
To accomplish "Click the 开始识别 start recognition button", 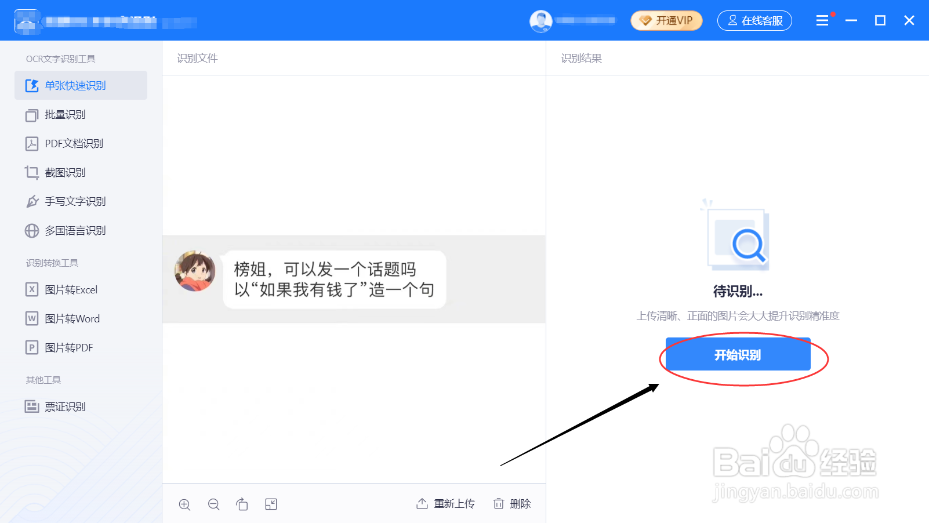I will (x=738, y=354).
